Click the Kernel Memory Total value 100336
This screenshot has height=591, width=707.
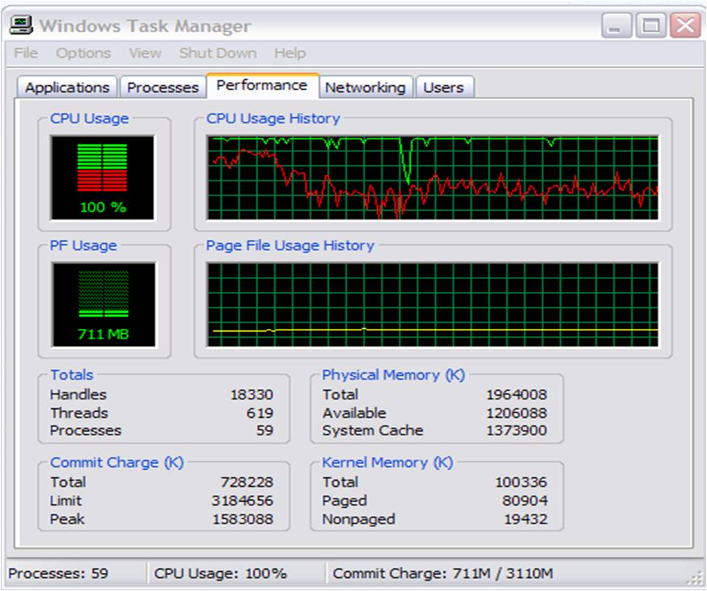coord(521,482)
